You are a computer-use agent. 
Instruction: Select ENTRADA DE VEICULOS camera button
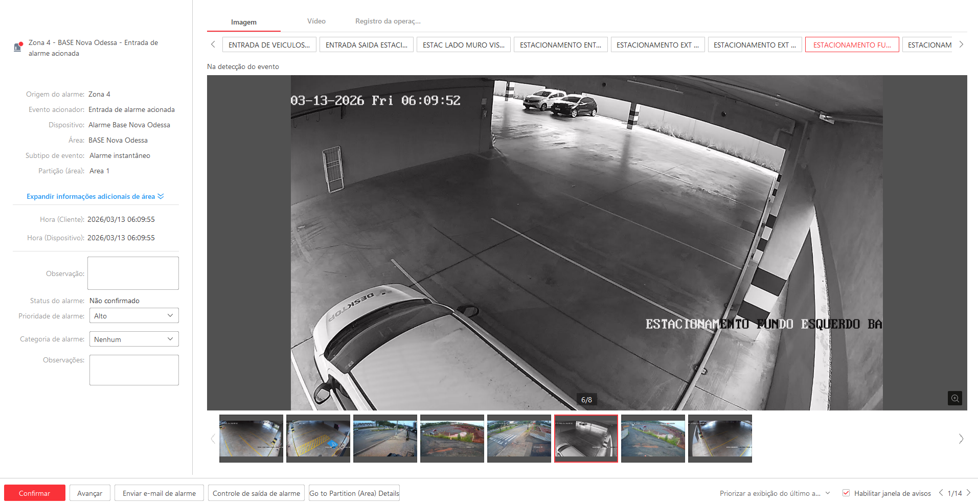[x=269, y=45]
